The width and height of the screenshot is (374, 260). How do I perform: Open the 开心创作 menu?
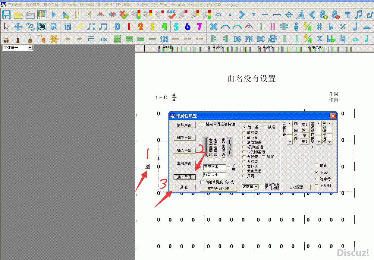15,5
